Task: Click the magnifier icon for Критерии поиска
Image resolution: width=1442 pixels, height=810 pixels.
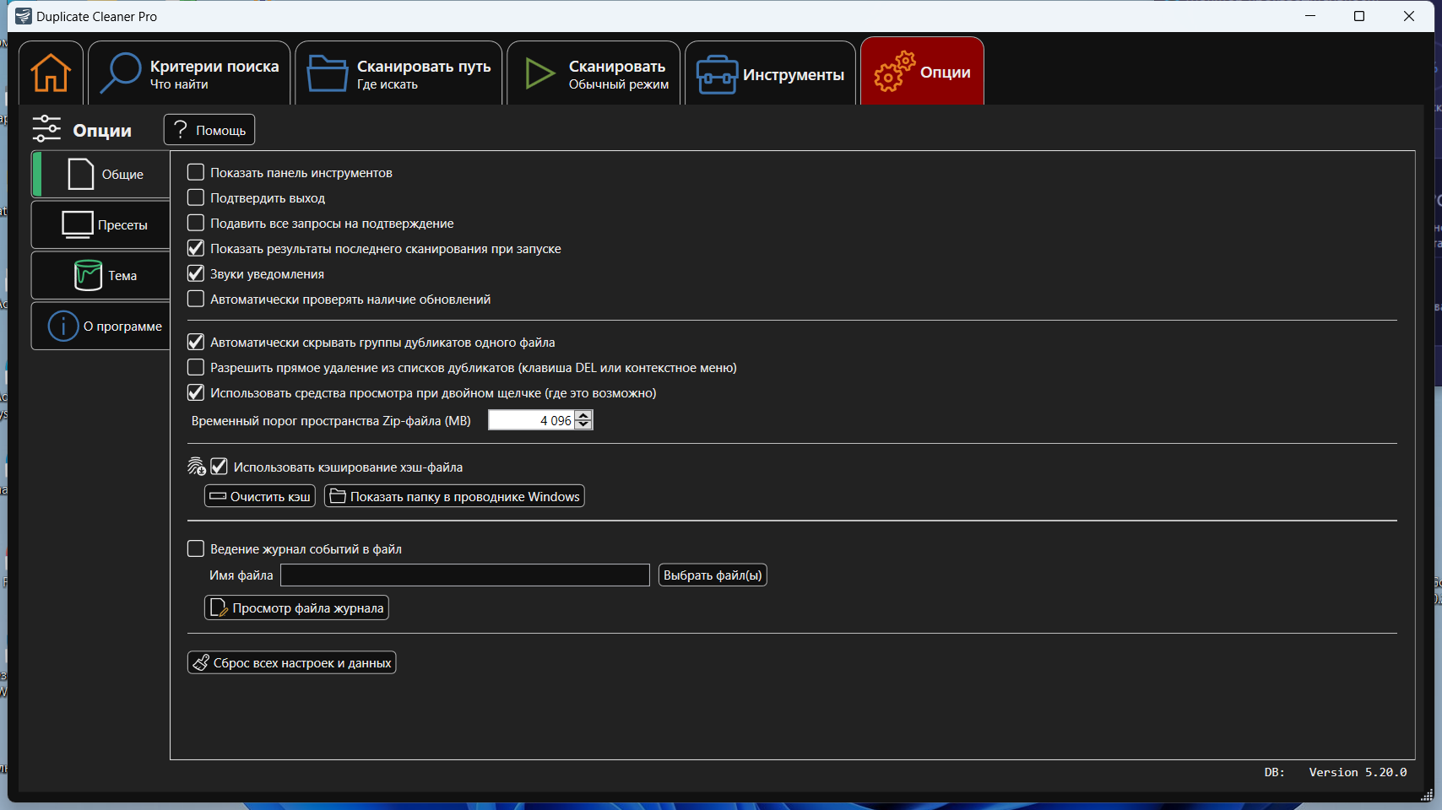Action: click(120, 73)
